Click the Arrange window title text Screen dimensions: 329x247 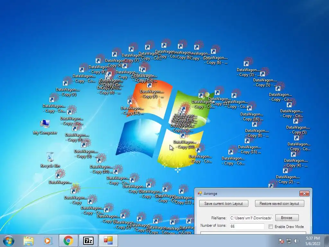(210, 194)
